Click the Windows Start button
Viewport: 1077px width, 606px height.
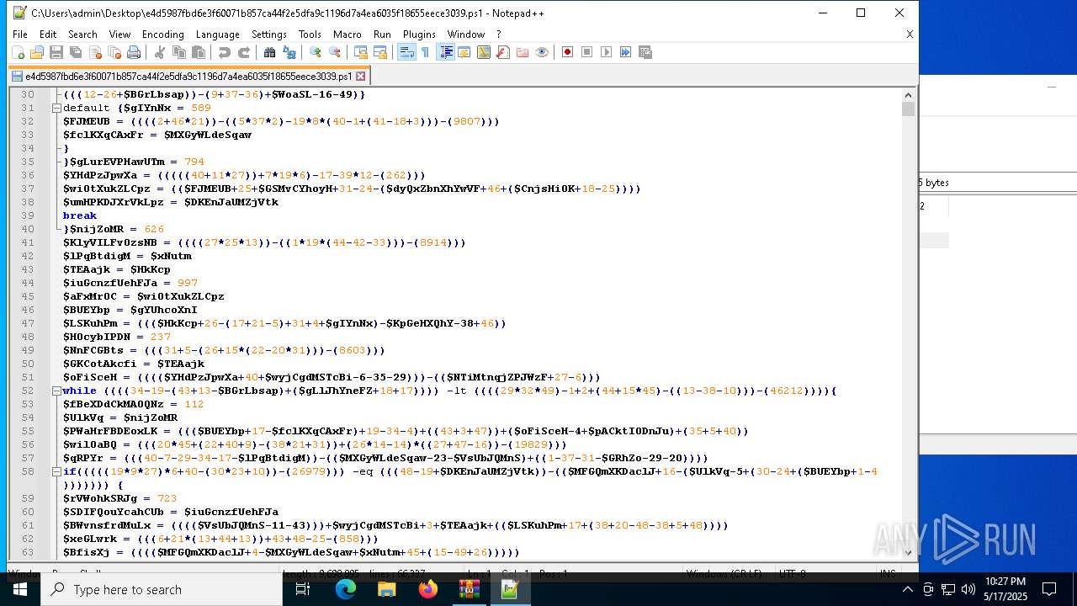[x=19, y=589]
